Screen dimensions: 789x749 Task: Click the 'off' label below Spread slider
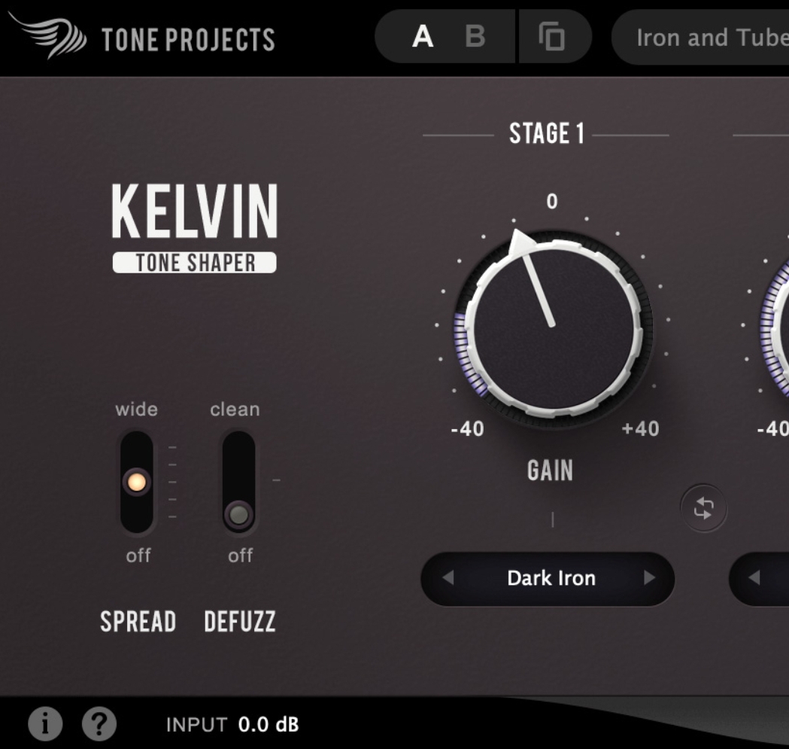(138, 556)
